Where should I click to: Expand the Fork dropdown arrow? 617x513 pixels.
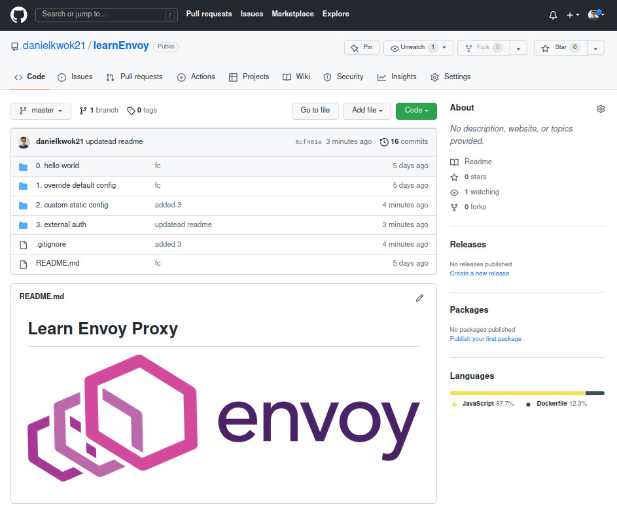[x=519, y=48]
